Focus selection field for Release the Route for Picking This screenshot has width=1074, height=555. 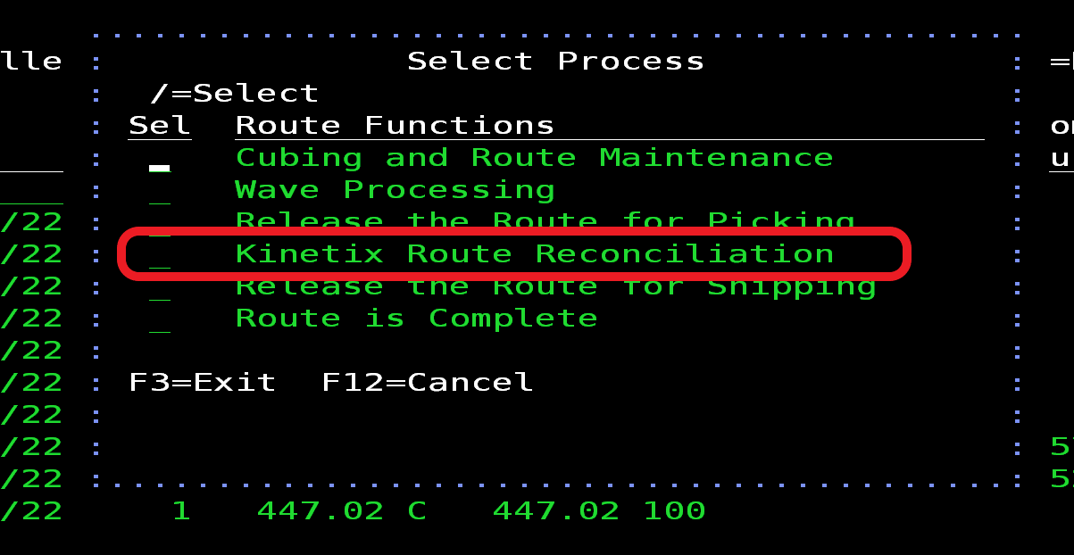click(160, 224)
